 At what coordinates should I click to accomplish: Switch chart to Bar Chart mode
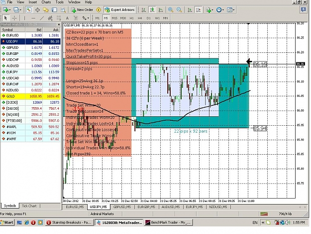coord(144,10)
